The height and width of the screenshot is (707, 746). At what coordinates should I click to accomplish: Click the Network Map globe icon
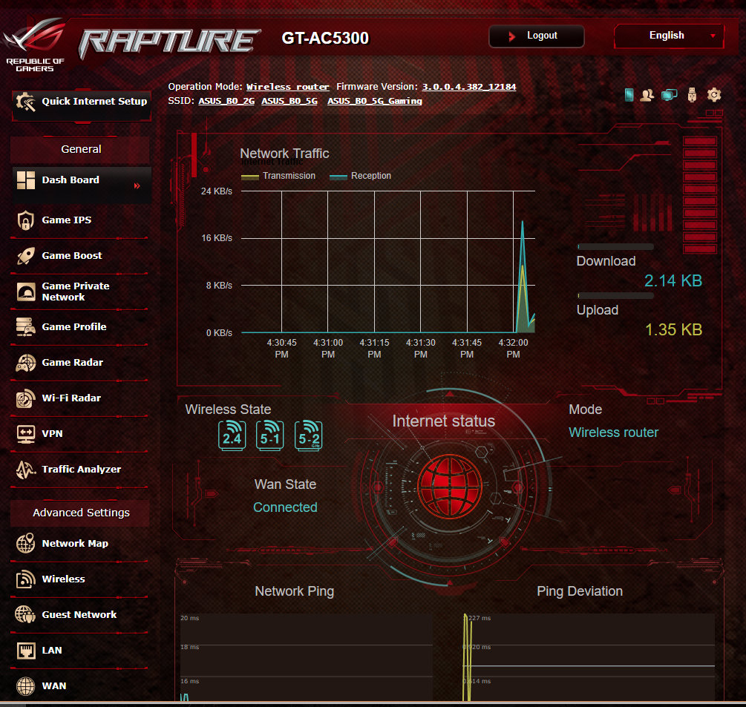click(26, 544)
